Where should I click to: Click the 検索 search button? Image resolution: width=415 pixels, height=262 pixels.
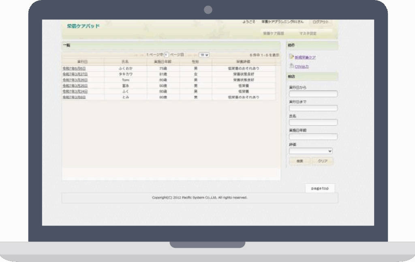[299, 161]
